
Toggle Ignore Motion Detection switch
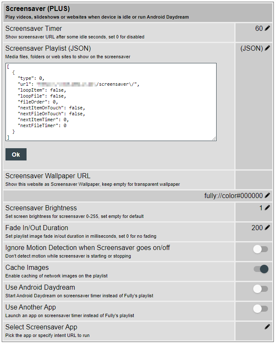coord(260,249)
